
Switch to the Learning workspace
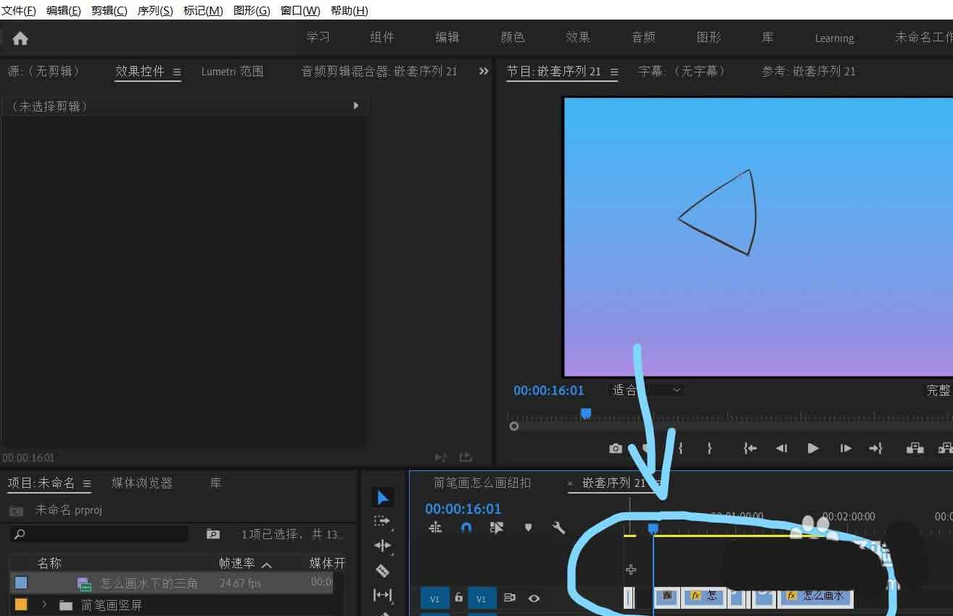point(834,38)
